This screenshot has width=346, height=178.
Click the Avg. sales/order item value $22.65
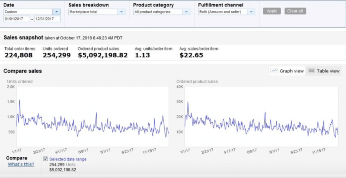click(191, 55)
